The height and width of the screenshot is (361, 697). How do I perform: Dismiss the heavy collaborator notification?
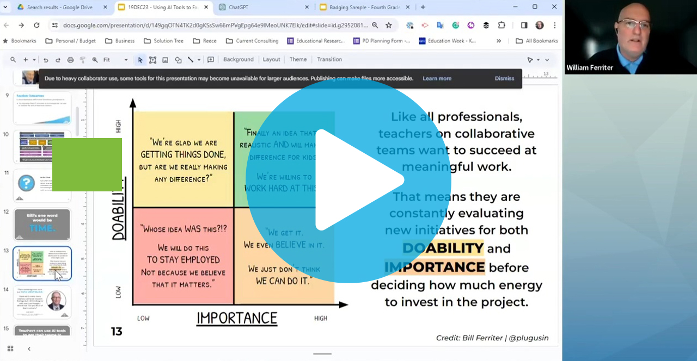(x=504, y=78)
